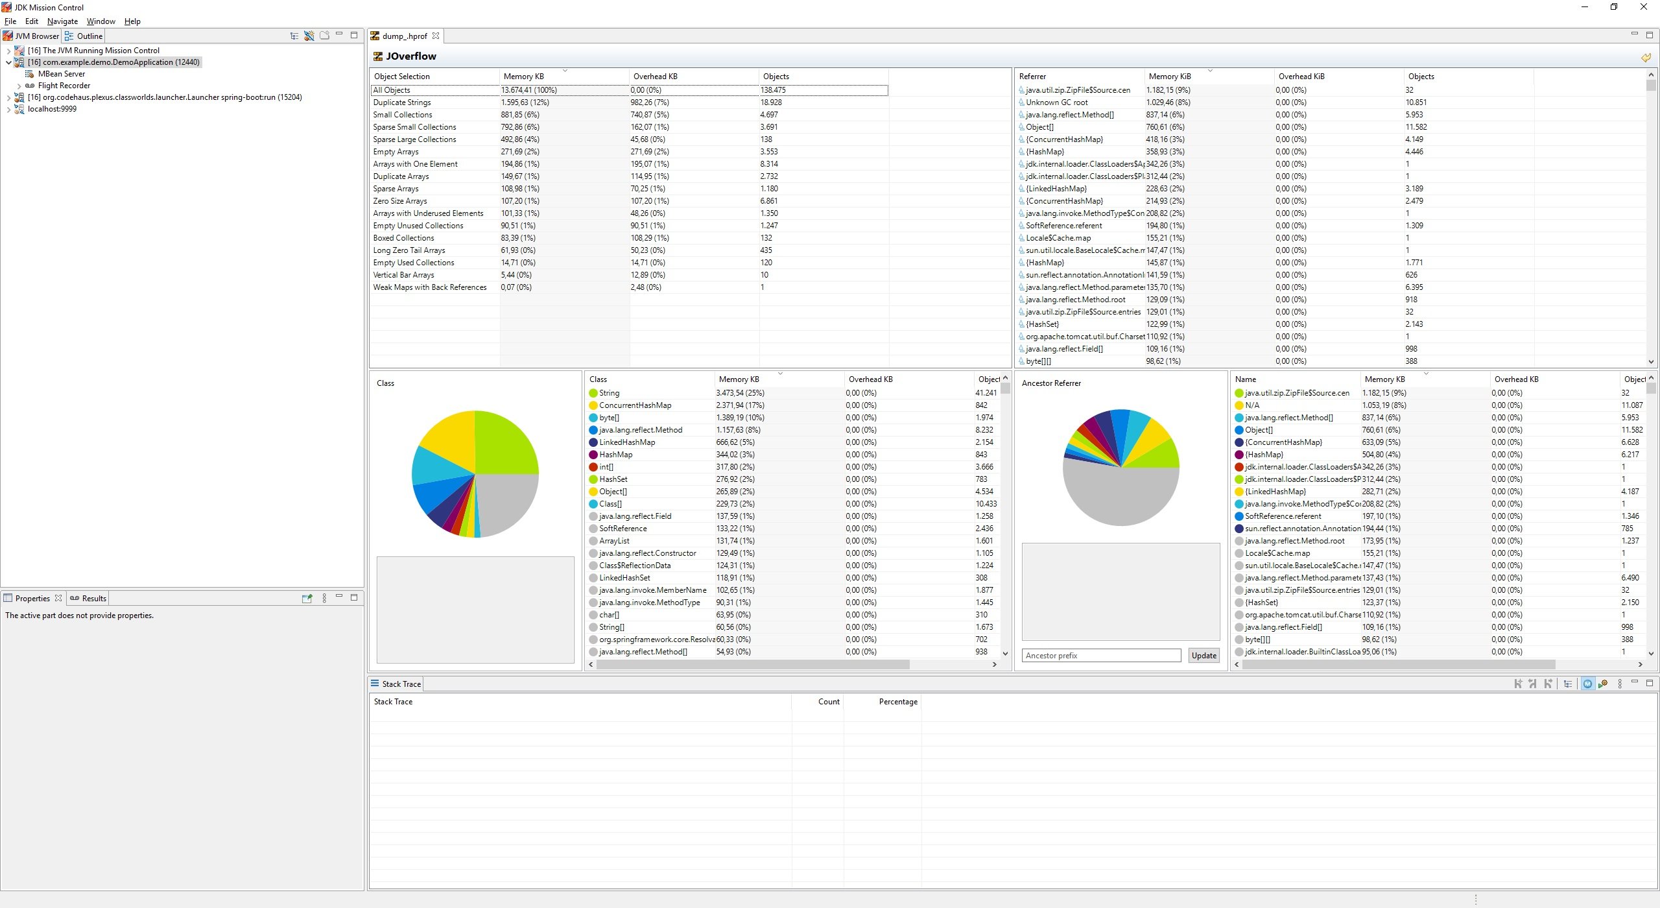This screenshot has height=908, width=1660.
Task: Toggle the highlighted method formatting icon in Stack Trace
Action: coord(1587,684)
